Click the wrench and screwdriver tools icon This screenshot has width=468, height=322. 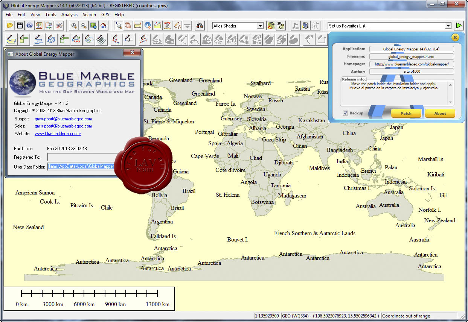tap(59, 26)
